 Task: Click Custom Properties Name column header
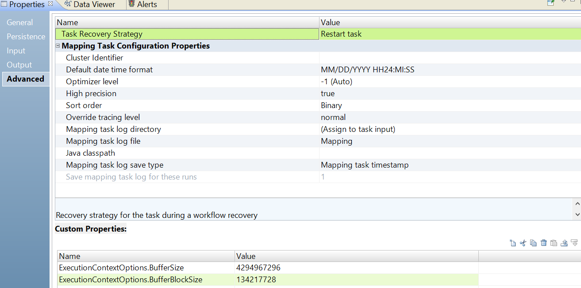pyautogui.click(x=146, y=256)
